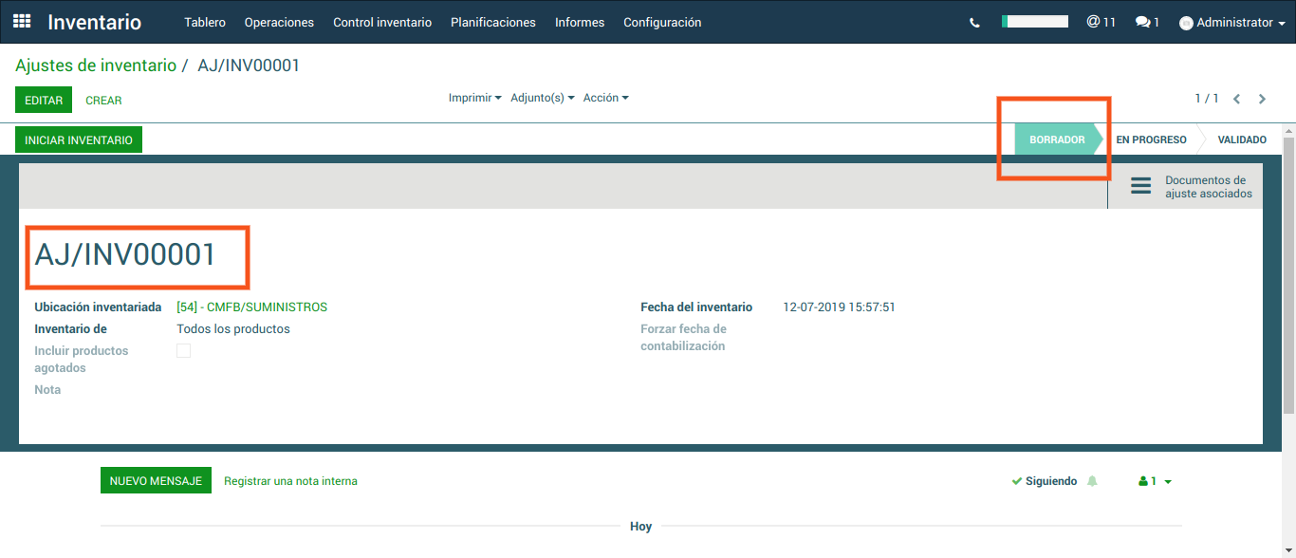The width and height of the screenshot is (1296, 558).
Task: Open the Administrator user menu
Action: 1232,23
